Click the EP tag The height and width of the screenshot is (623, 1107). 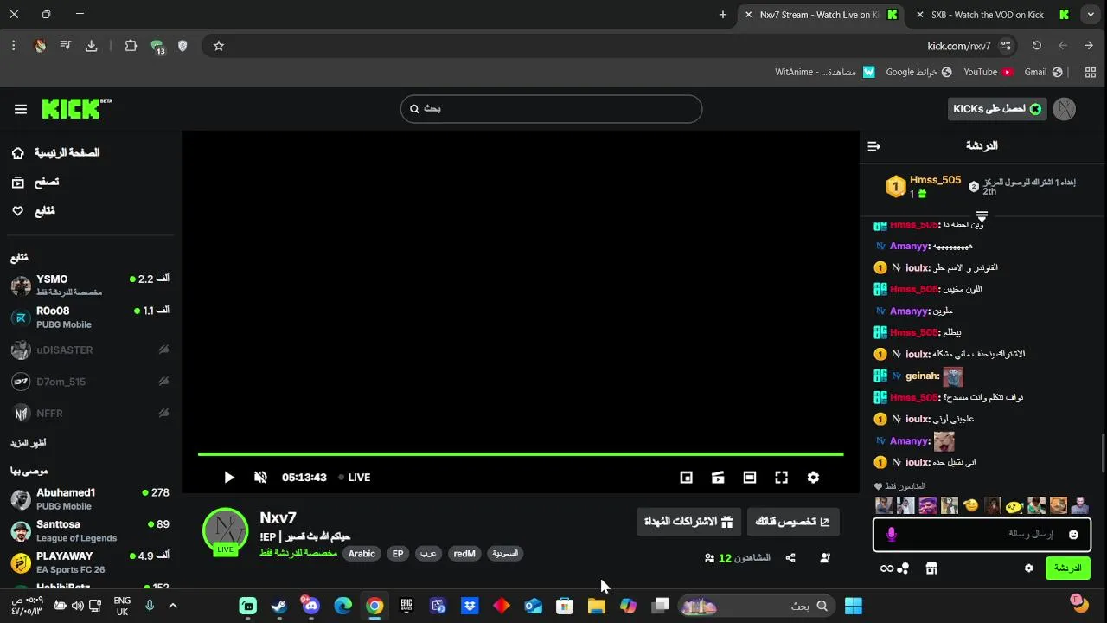pos(398,554)
